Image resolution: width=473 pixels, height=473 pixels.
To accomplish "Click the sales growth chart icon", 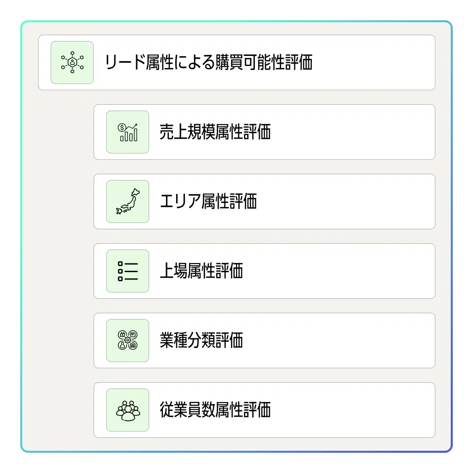I will pos(127,132).
